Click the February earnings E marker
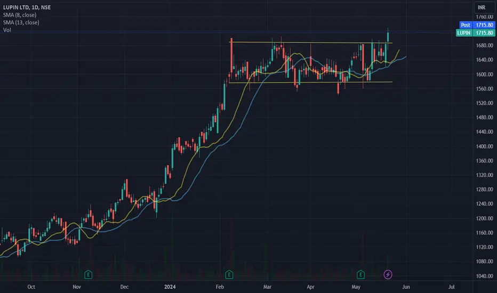 click(x=229, y=275)
